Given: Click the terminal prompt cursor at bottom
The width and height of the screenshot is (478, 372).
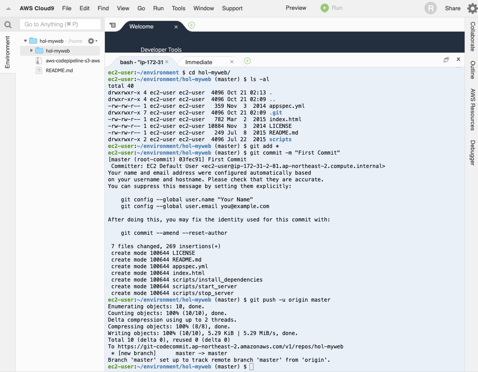Looking at the screenshot, I should (252, 367).
